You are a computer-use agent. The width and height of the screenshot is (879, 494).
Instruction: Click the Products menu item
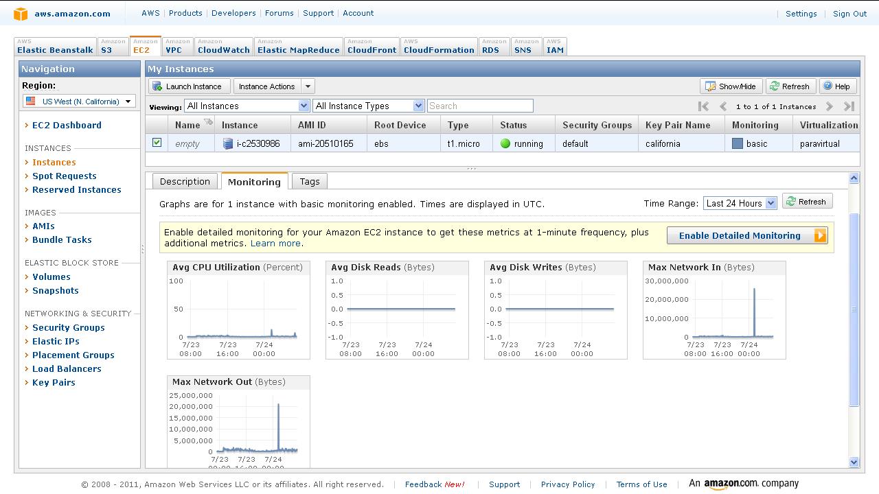click(x=185, y=13)
